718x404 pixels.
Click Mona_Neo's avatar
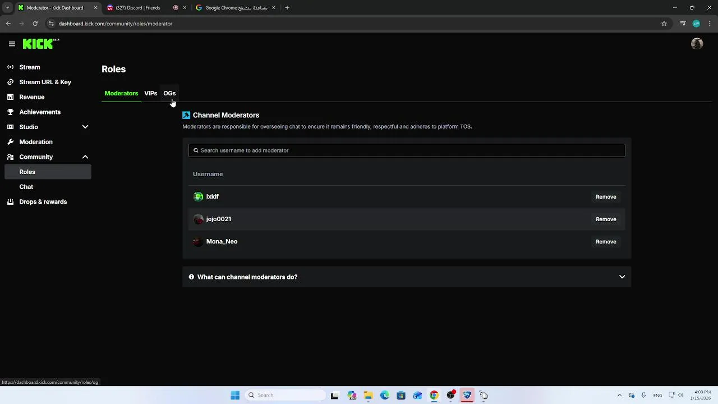[x=198, y=241]
